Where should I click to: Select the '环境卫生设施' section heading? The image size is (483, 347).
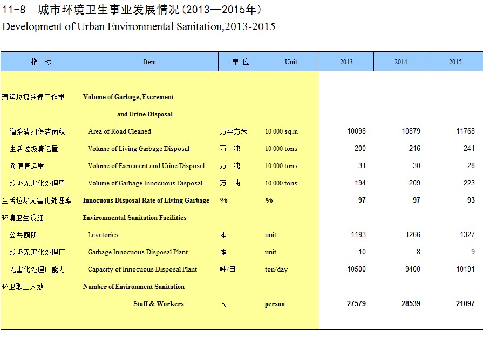(23, 218)
